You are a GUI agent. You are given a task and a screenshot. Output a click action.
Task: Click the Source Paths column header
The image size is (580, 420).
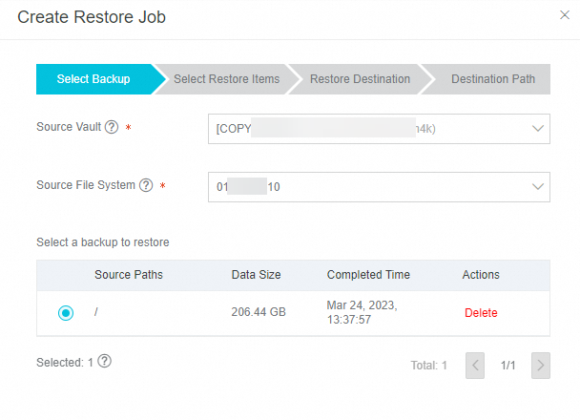pyautogui.click(x=129, y=275)
